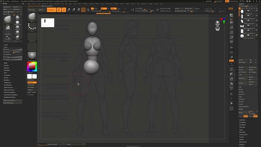Screen dimensions: 261x147
Task: Click the BPR render icon on right shelf
Action: click(x=231, y=16)
